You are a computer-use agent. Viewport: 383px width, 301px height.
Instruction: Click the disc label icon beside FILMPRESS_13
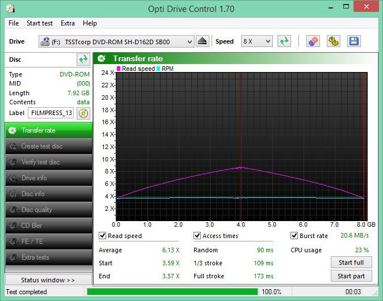(x=83, y=113)
